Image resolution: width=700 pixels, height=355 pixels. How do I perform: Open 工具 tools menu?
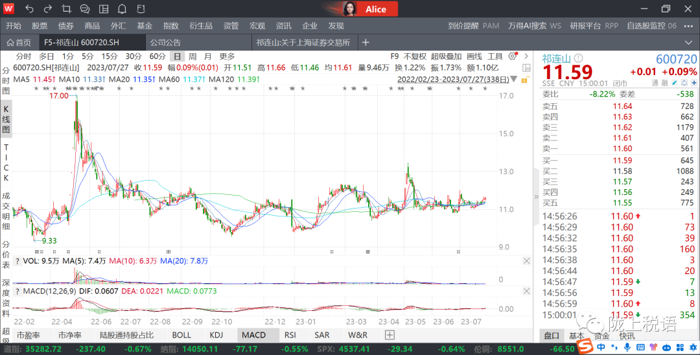coord(495,56)
